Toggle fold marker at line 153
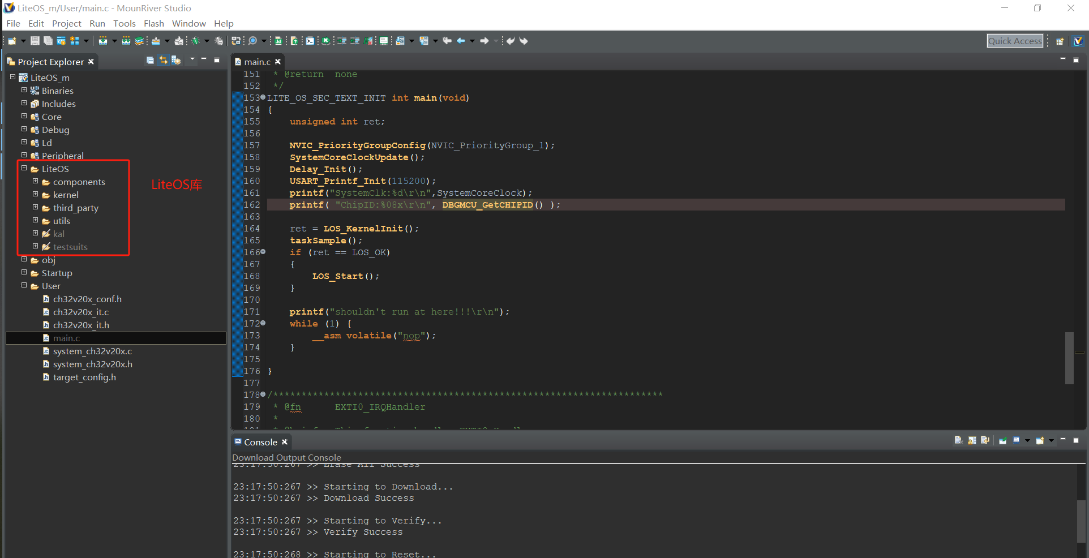This screenshot has height=558, width=1089. click(x=263, y=97)
